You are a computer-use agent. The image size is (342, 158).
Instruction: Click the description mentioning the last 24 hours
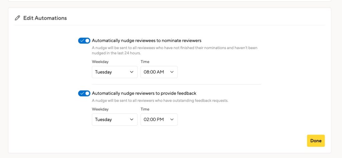(174, 50)
